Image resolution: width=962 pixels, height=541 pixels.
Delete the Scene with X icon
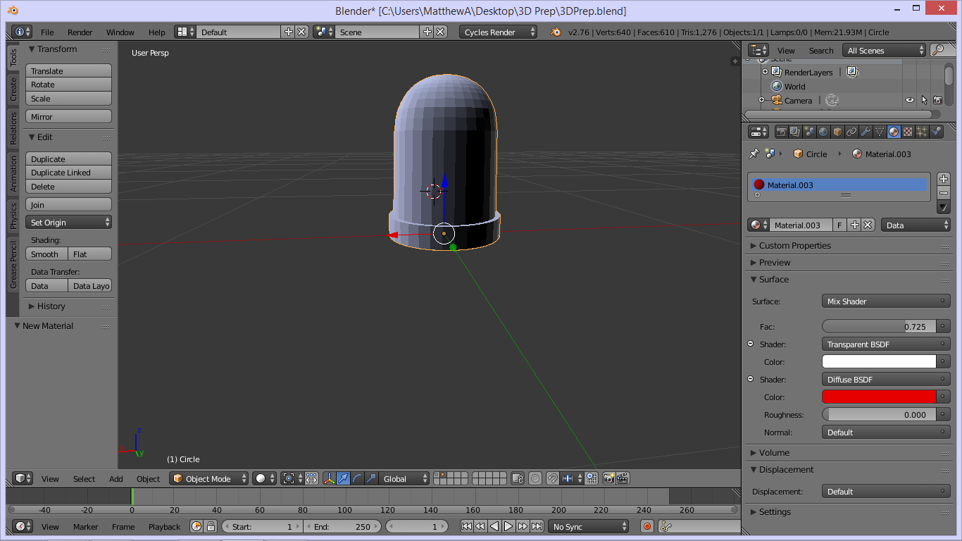tap(440, 32)
